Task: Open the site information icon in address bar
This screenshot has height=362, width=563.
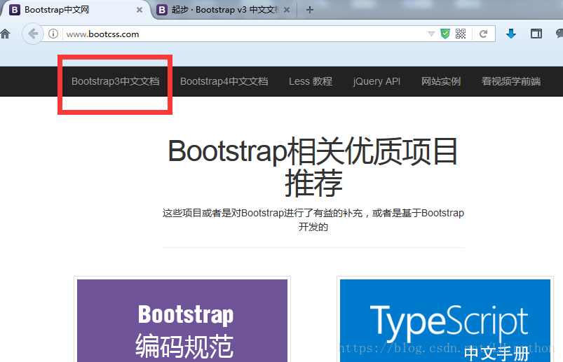Action: click(x=53, y=34)
